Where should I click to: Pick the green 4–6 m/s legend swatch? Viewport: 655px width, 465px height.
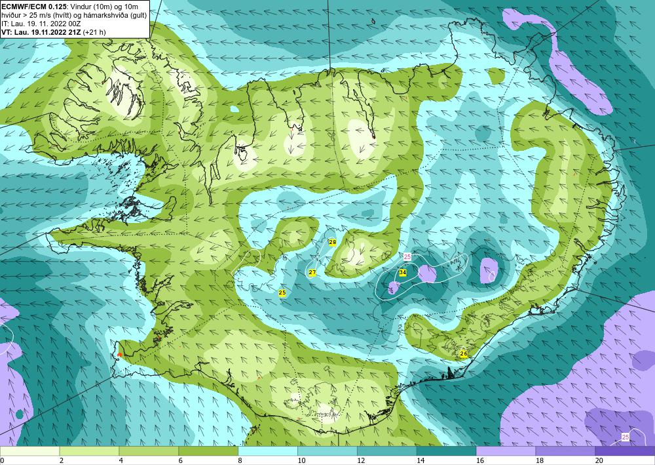(149, 451)
